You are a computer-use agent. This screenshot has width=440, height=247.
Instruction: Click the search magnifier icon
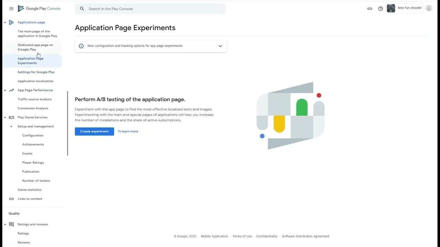point(82,9)
